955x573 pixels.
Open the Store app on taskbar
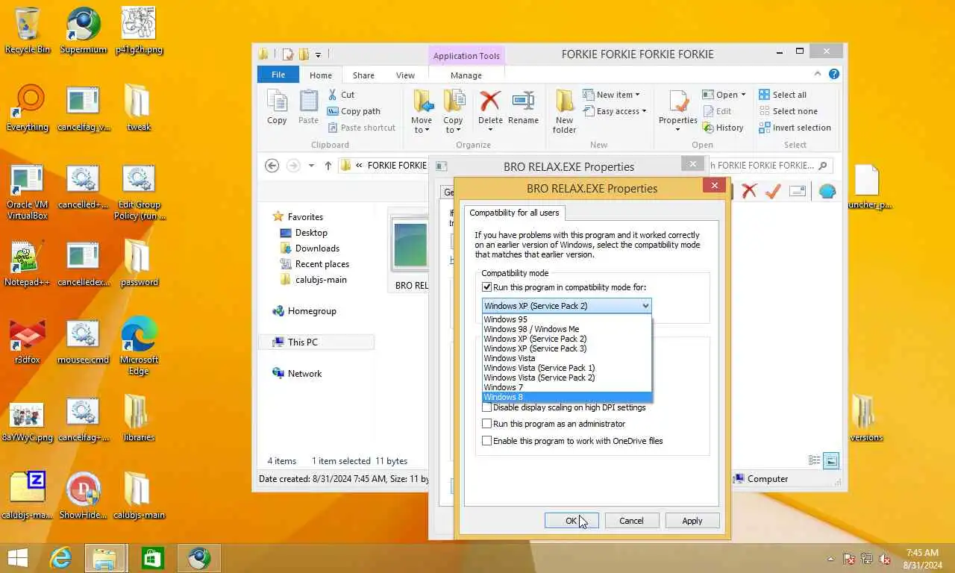point(153,557)
